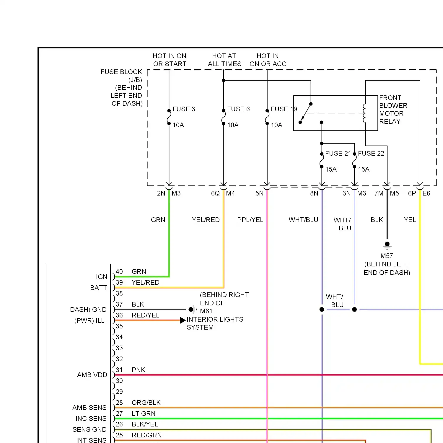The height and width of the screenshot is (443, 443).
Task: Click pin number "37" on the connector
Action: (x=119, y=304)
